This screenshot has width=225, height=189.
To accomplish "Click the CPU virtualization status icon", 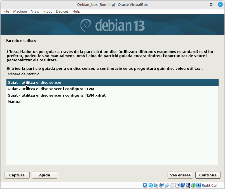I will coord(188,185).
